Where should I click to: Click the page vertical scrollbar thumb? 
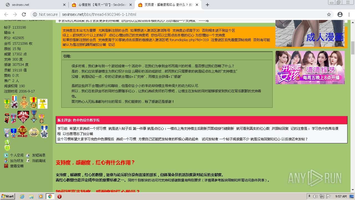[353, 48]
